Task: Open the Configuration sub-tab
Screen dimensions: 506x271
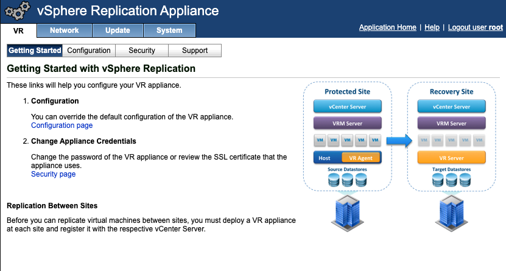Action: (89, 51)
